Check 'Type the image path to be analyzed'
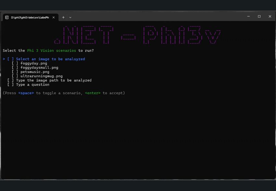Viewport: 276px width, 191px height. tap(10, 80)
